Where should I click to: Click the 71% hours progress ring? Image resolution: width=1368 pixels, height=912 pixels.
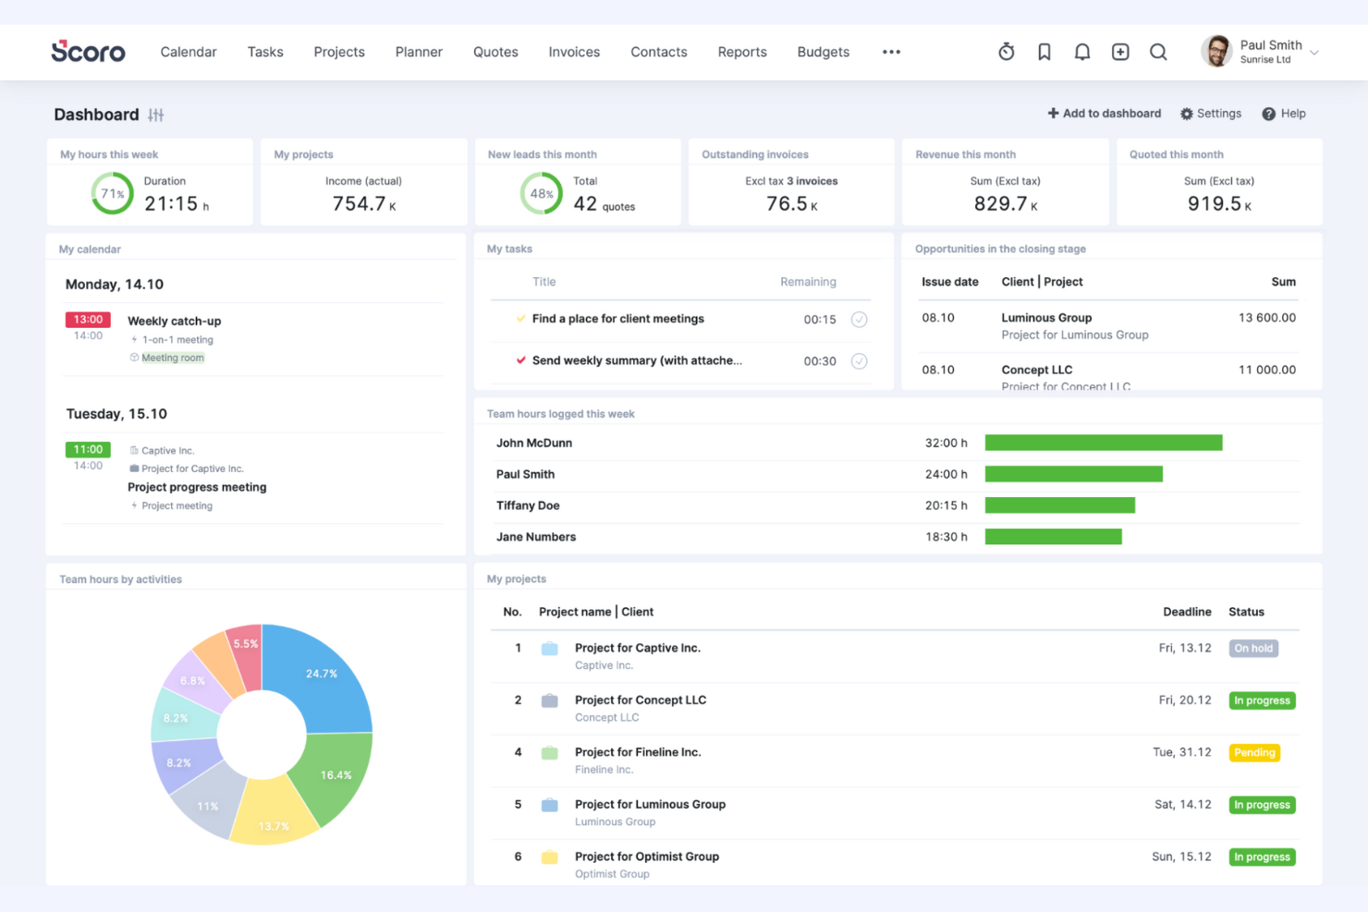113,194
